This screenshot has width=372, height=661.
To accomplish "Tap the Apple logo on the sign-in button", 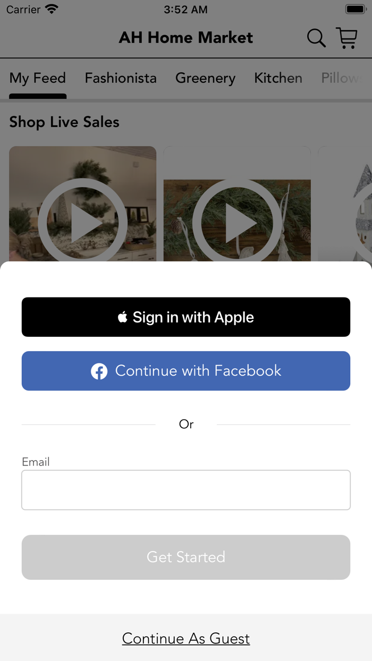I will pos(123,317).
